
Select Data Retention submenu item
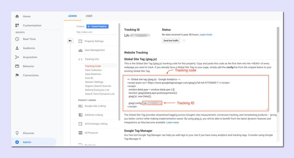click(x=93, y=74)
